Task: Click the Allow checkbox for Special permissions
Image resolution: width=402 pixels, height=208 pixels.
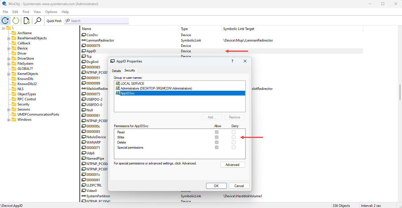Action: 217,148
